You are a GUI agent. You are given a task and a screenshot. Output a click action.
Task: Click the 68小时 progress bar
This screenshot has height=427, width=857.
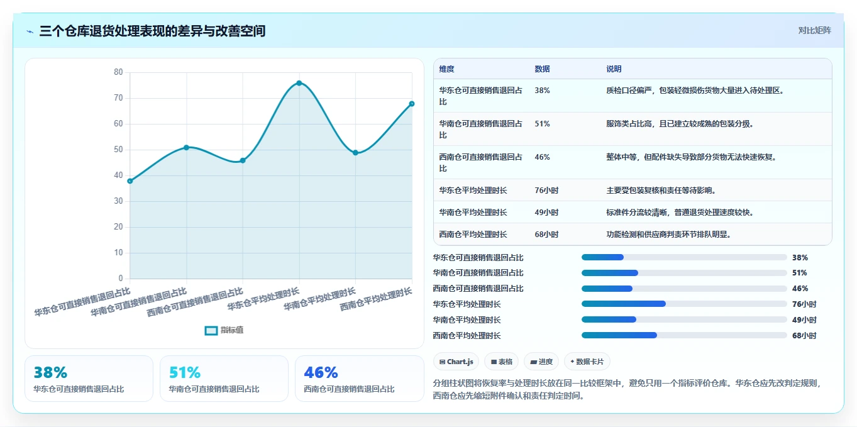tap(684, 335)
